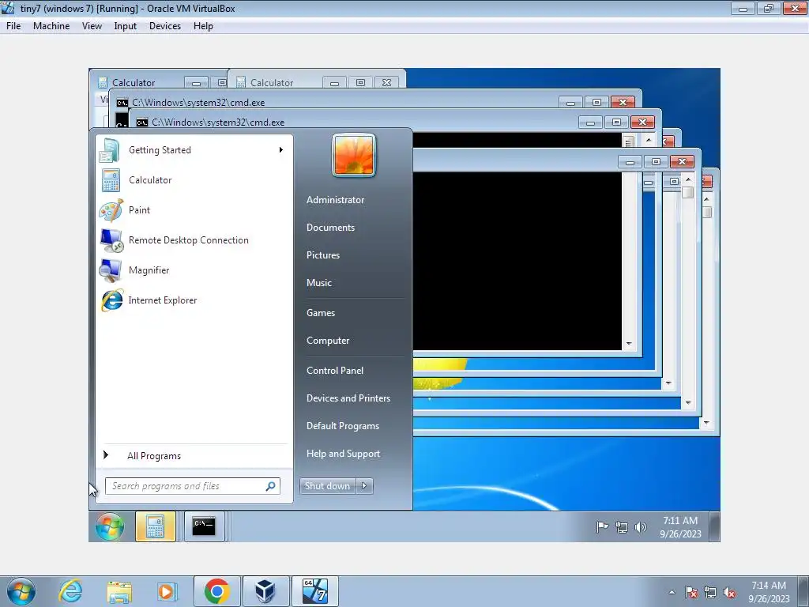The image size is (809, 607).
Task: Open Internet Explorer in guest Start menu
Action: click(194, 300)
